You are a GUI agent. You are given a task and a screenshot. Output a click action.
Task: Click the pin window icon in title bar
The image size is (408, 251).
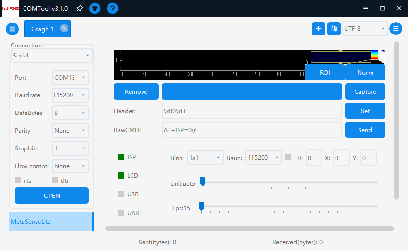click(80, 8)
